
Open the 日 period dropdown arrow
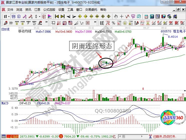(9, 17)
